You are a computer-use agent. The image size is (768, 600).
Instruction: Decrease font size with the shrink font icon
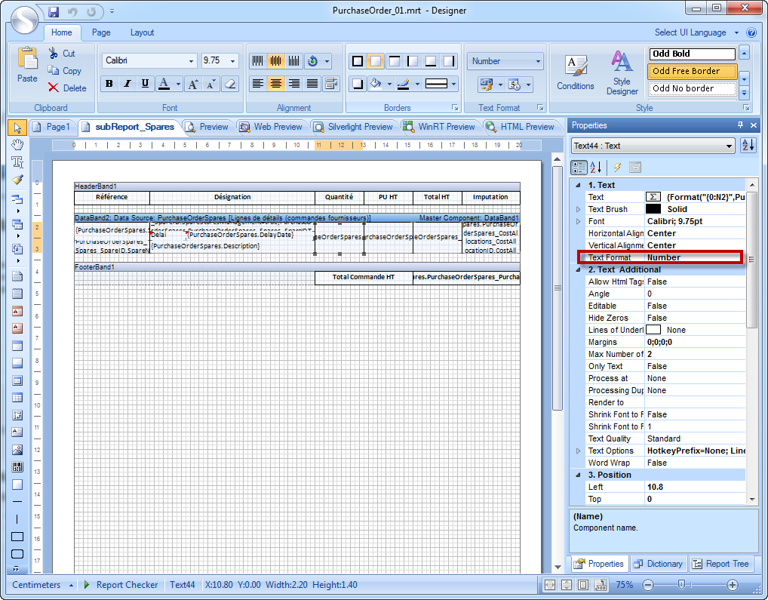point(211,85)
